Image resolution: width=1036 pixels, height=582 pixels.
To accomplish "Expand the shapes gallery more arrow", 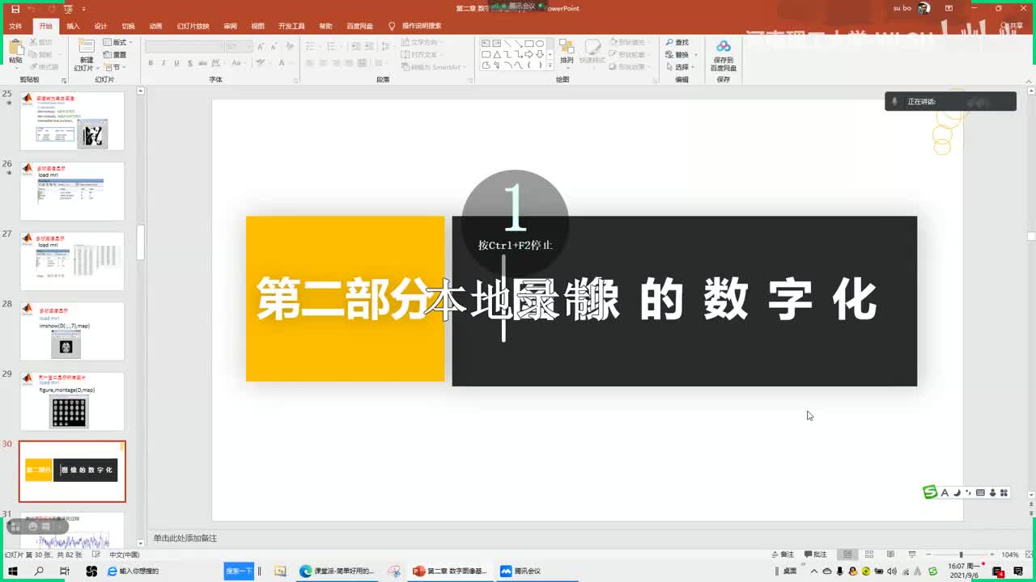I will tap(550, 66).
